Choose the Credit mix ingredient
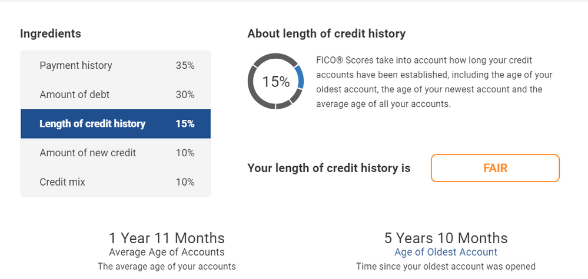The image size is (588, 279). coord(115,182)
